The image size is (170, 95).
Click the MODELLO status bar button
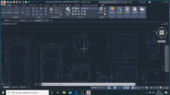pos(95,88)
